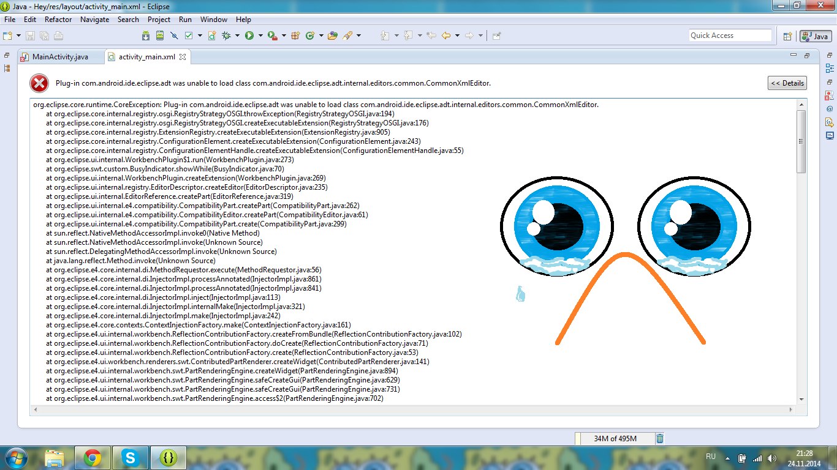Navigate Back with yellow arrow

[x=446, y=35]
